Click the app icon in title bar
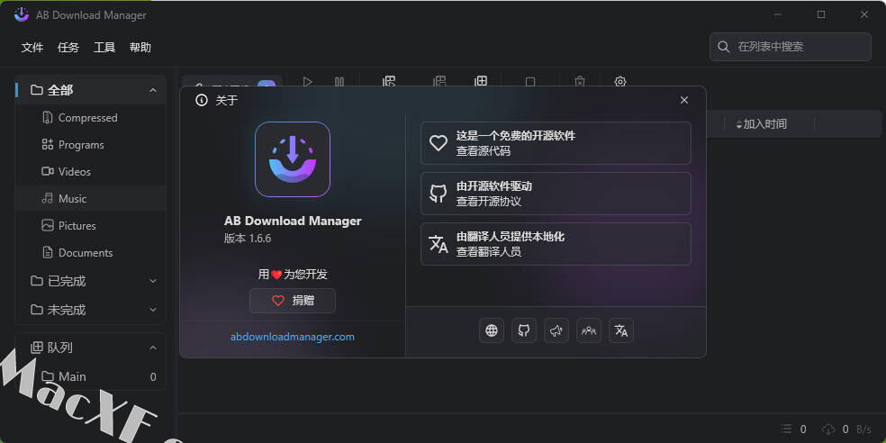Viewport: 886px width, 443px height. click(x=22, y=14)
